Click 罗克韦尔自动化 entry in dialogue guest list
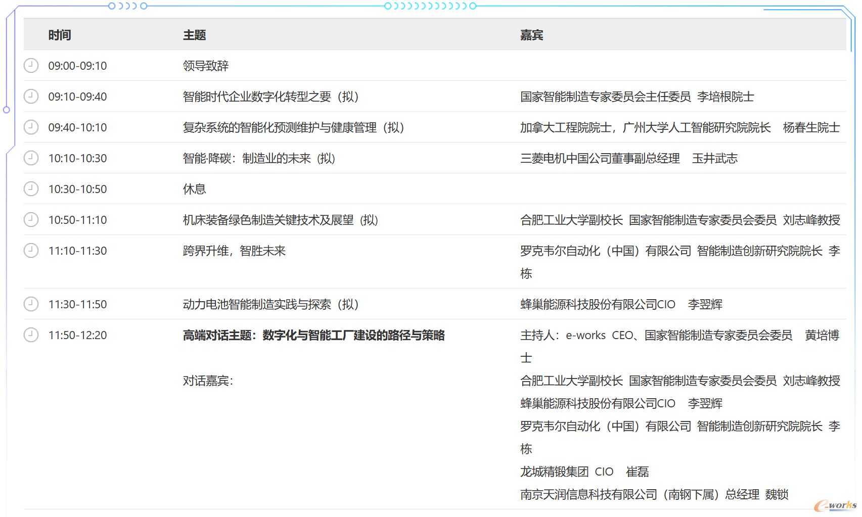This screenshot has width=862, height=517. [x=680, y=437]
